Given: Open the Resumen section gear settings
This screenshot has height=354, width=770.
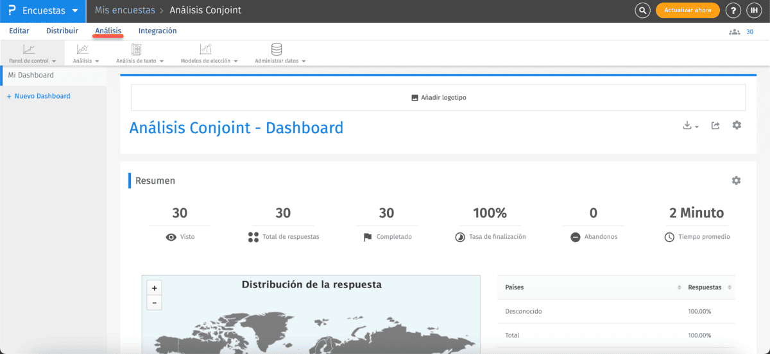Looking at the screenshot, I should (736, 181).
